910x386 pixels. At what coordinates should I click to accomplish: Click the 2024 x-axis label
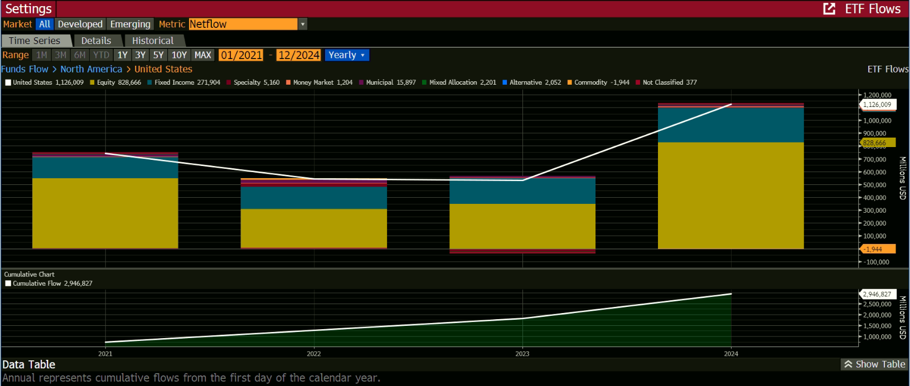click(731, 354)
